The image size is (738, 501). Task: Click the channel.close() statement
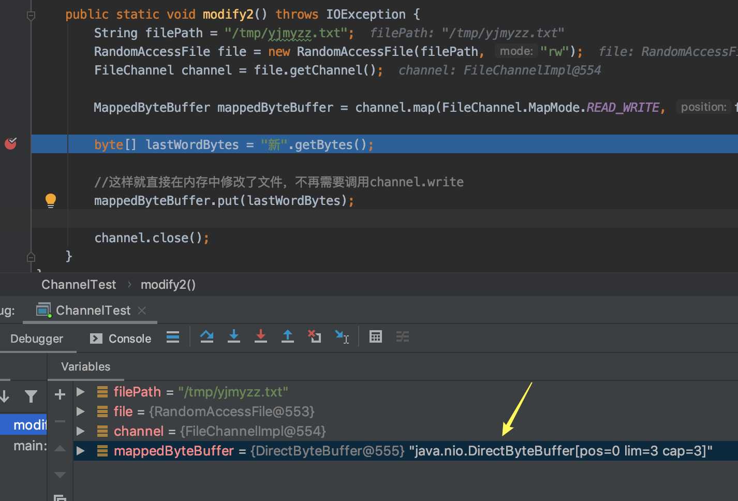pyautogui.click(x=152, y=238)
